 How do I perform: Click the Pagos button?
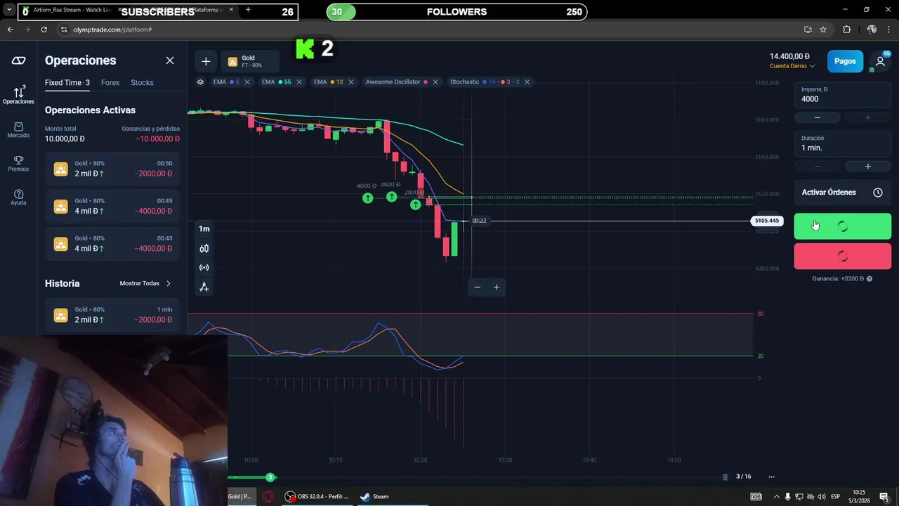click(845, 61)
